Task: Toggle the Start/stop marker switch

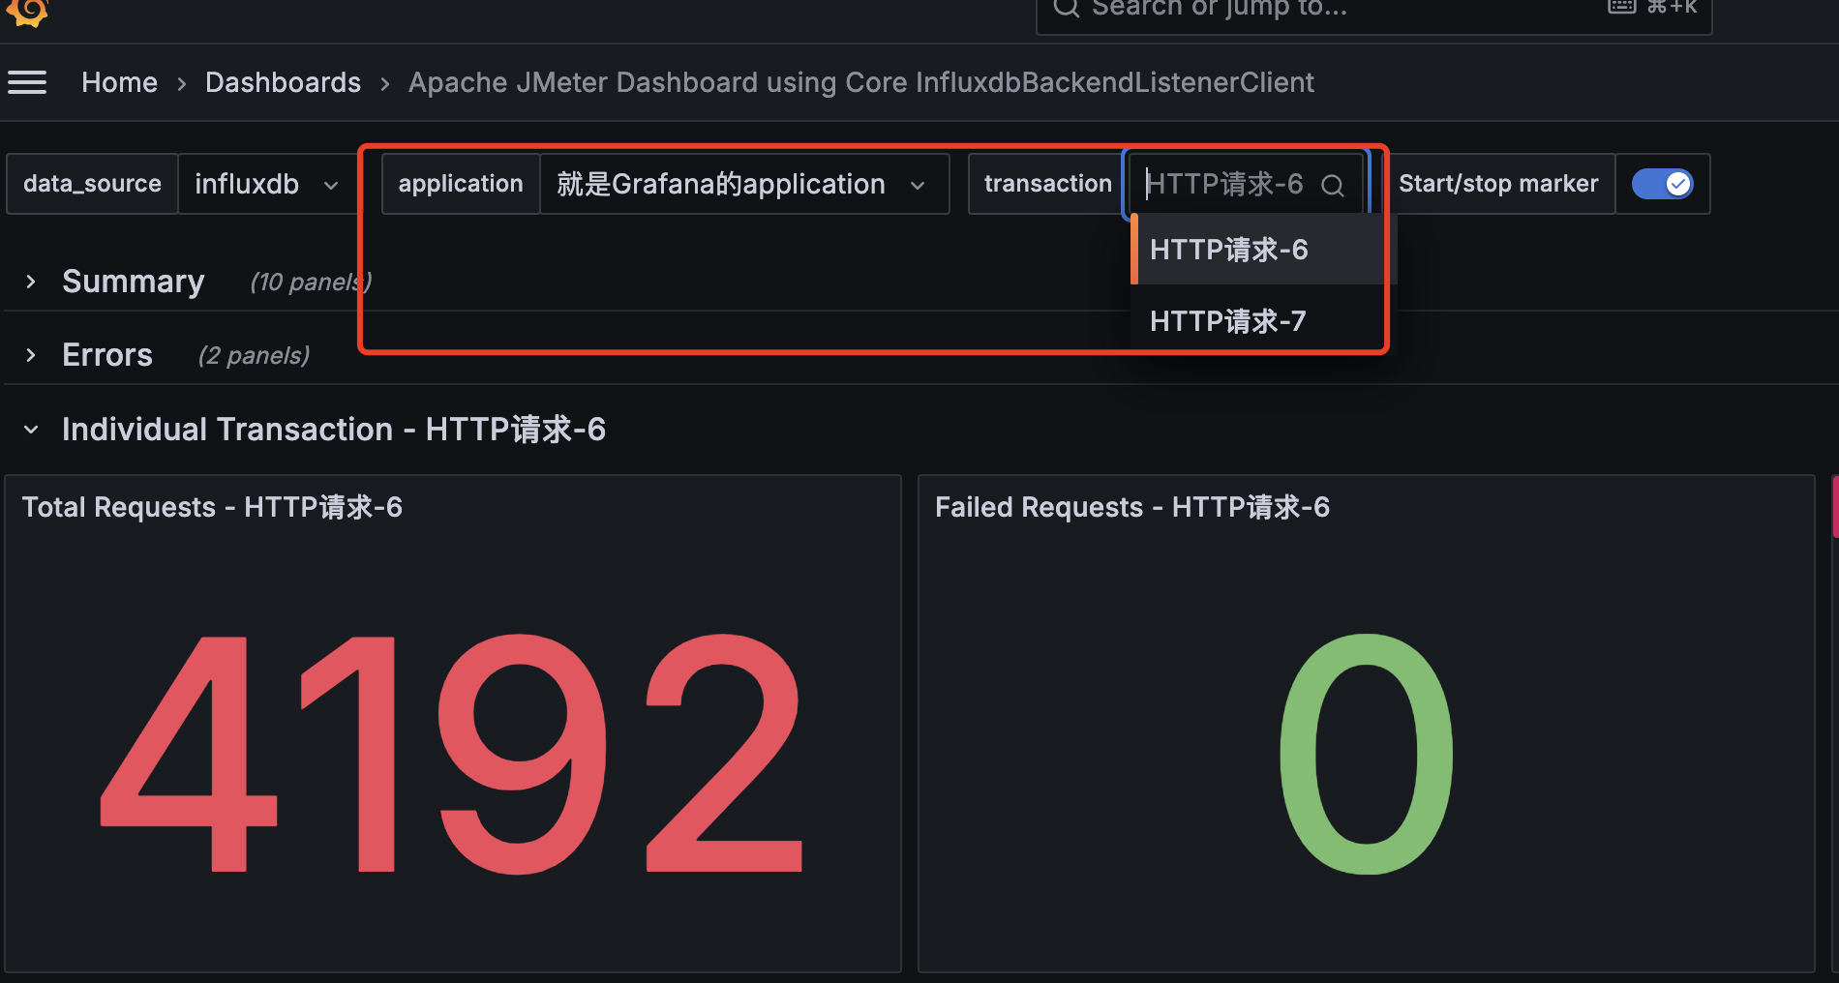Action: pyautogui.click(x=1662, y=184)
